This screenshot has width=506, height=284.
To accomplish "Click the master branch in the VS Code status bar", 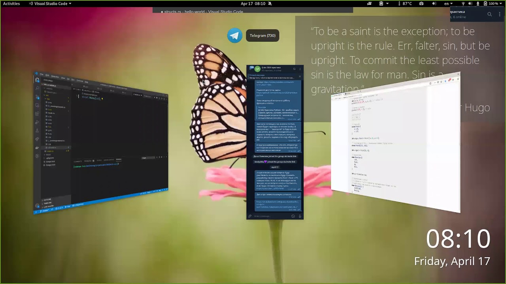I will 44,210.
